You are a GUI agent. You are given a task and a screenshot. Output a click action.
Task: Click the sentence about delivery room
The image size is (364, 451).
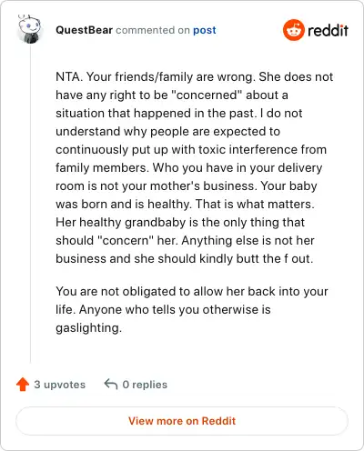click(188, 176)
